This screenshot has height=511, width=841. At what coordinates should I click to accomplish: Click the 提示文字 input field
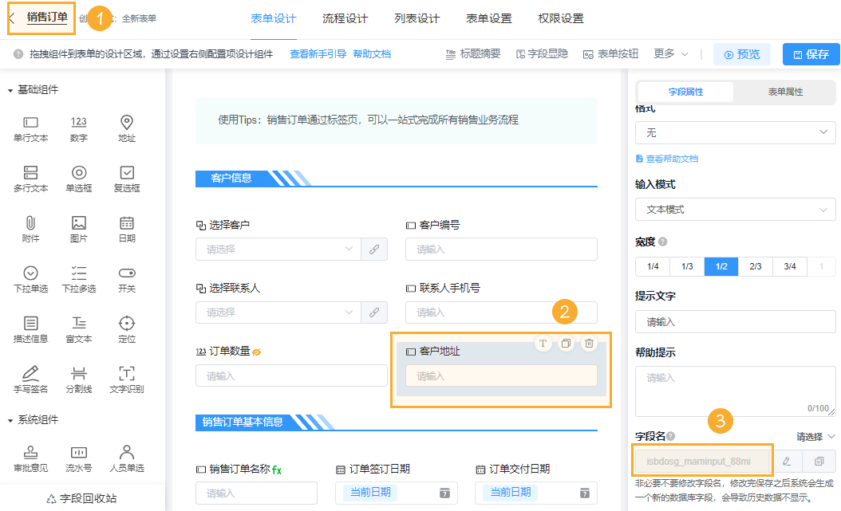pyautogui.click(x=735, y=321)
